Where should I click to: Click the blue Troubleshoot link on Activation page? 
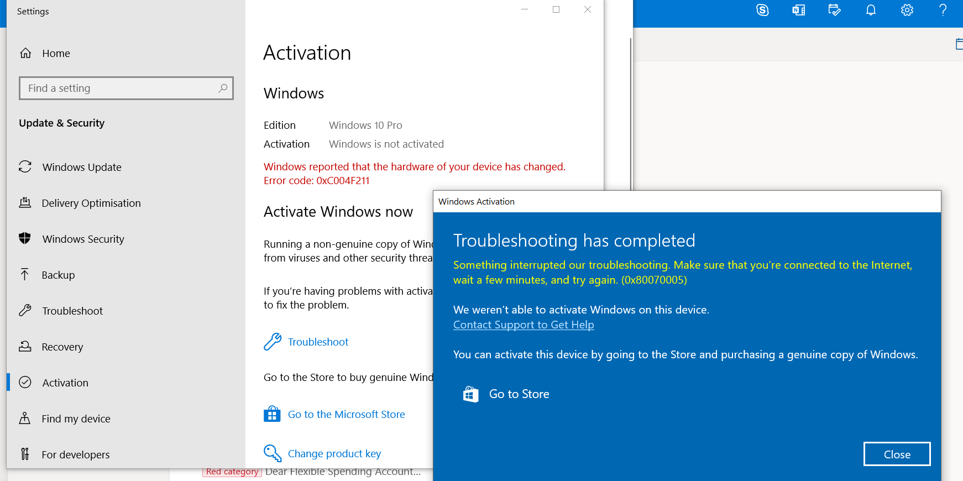[318, 342]
